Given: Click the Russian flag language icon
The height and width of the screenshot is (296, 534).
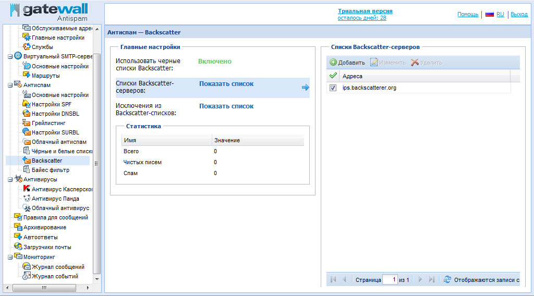Looking at the screenshot, I should coord(489,14).
